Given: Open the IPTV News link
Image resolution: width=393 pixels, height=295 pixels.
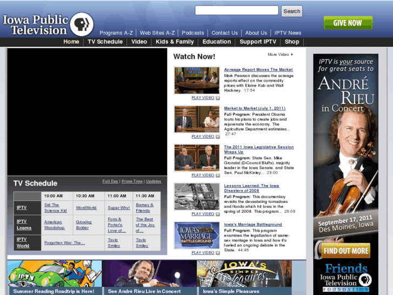Looking at the screenshot, I should point(288,33).
